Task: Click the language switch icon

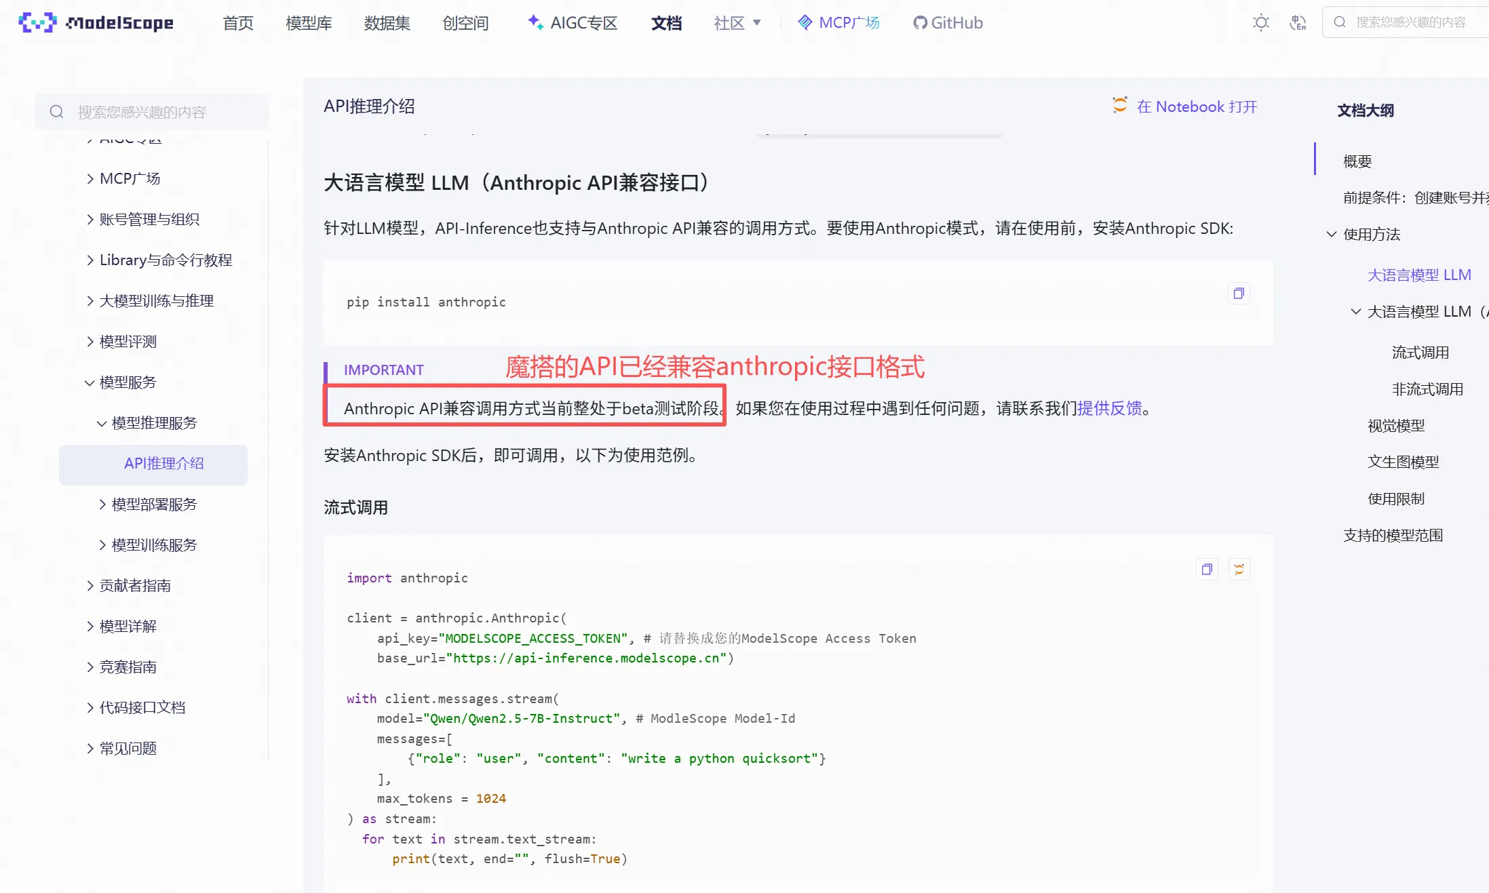Action: click(x=1297, y=22)
